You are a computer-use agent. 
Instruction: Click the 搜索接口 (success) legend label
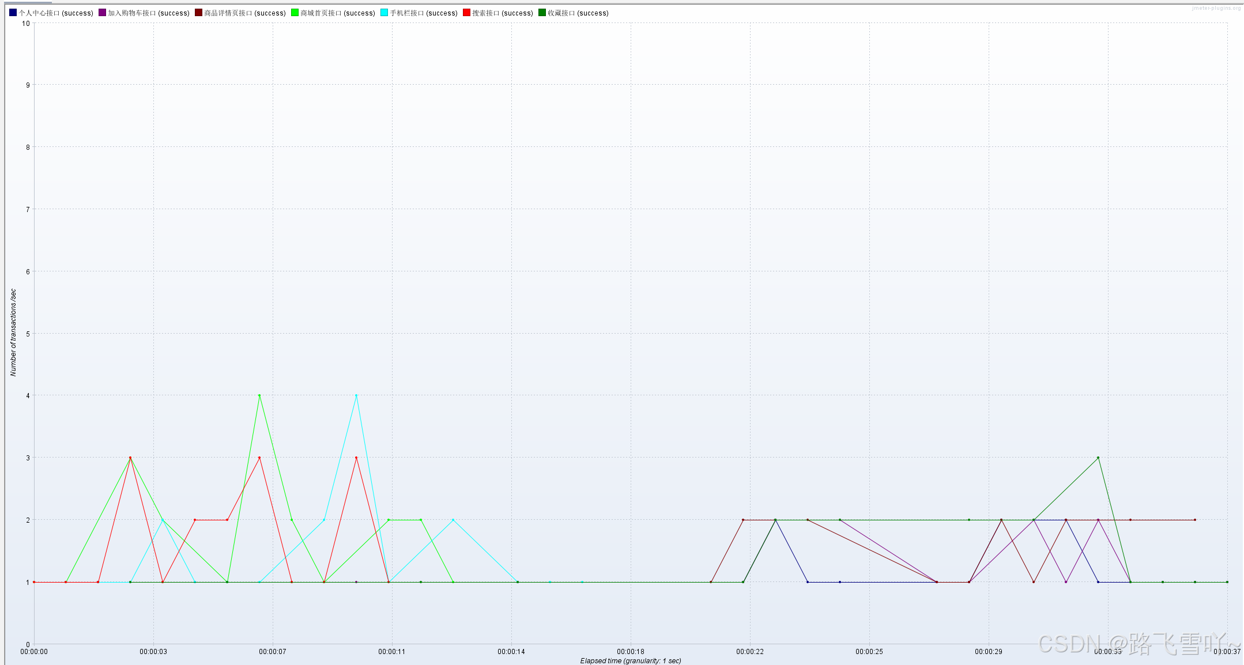click(503, 13)
